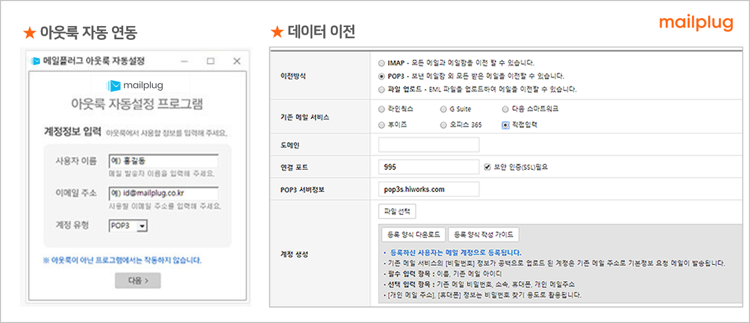Viewport: 750px width, 323px height.
Task: Click the empty 도메인 input field
Action: 429,145
